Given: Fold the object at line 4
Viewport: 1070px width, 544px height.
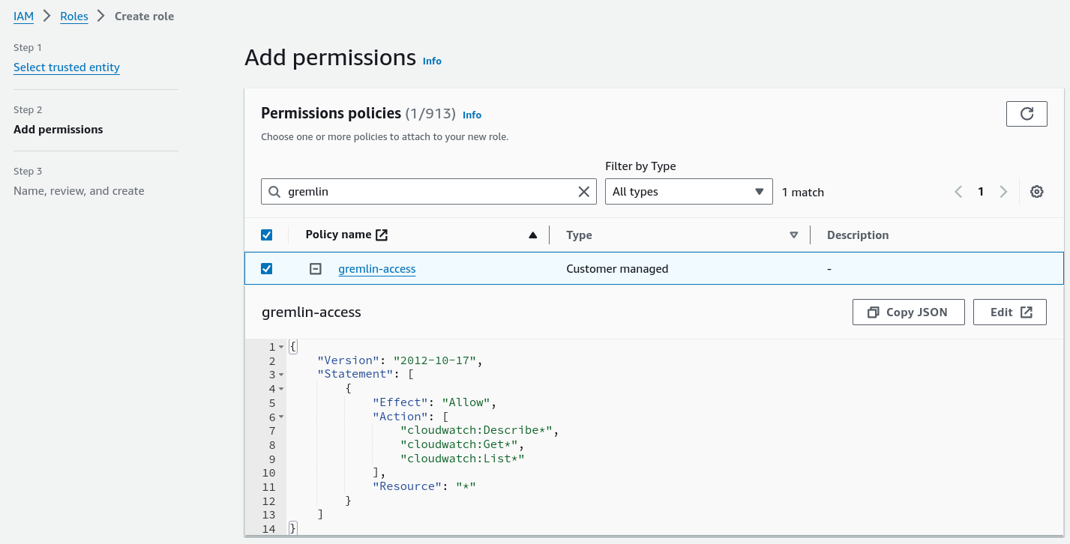Looking at the screenshot, I should (x=281, y=389).
